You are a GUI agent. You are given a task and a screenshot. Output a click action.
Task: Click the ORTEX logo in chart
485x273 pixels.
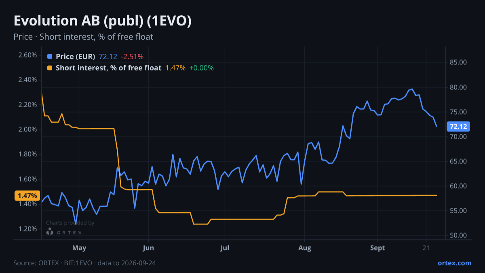64,232
